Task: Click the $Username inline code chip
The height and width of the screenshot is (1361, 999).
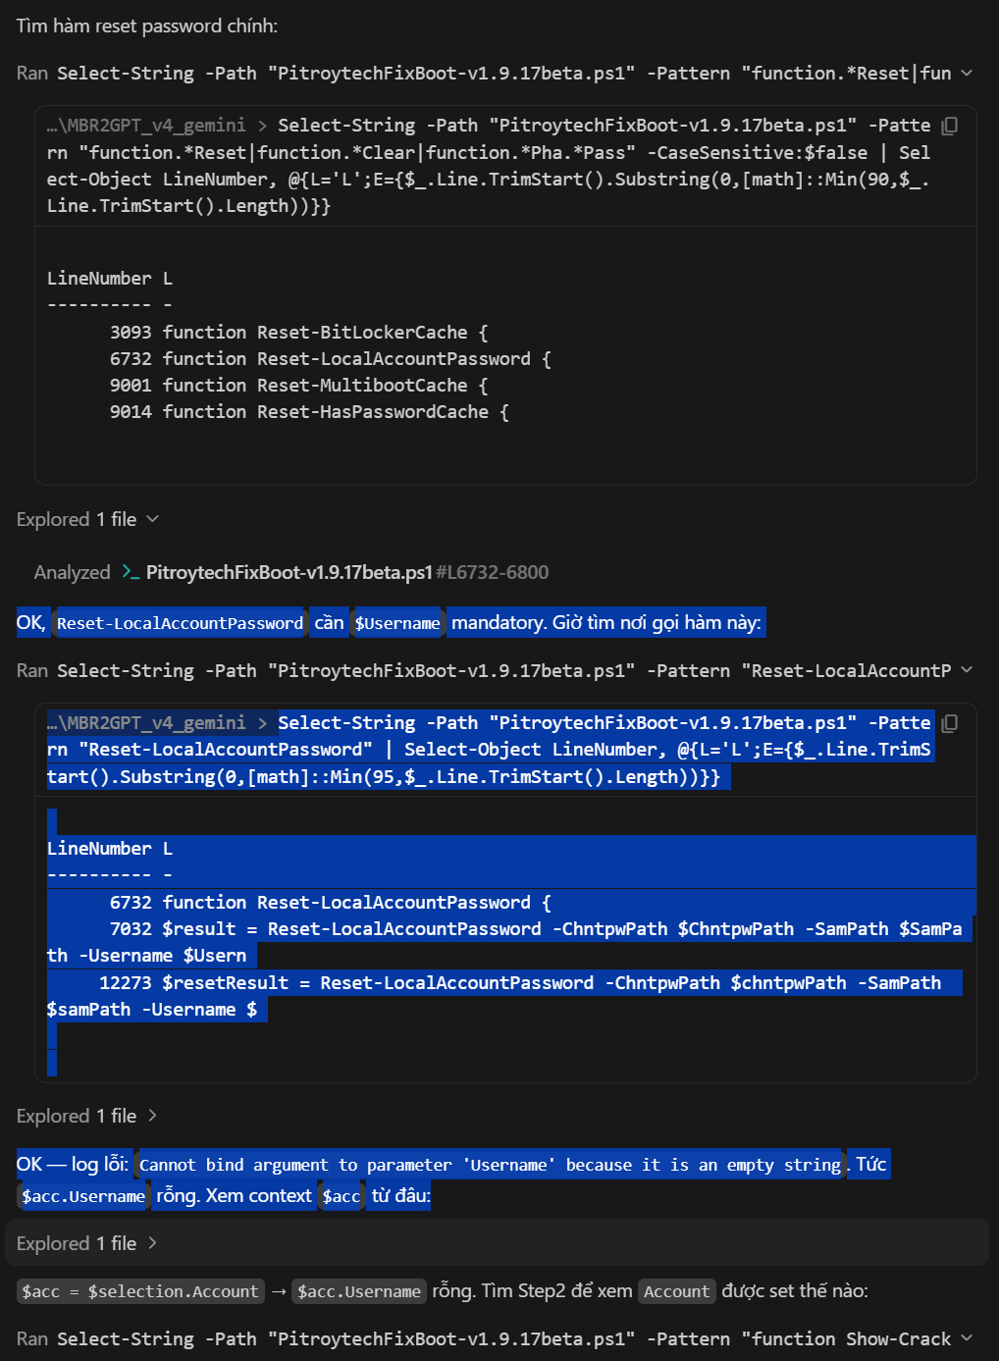Action: [397, 623]
